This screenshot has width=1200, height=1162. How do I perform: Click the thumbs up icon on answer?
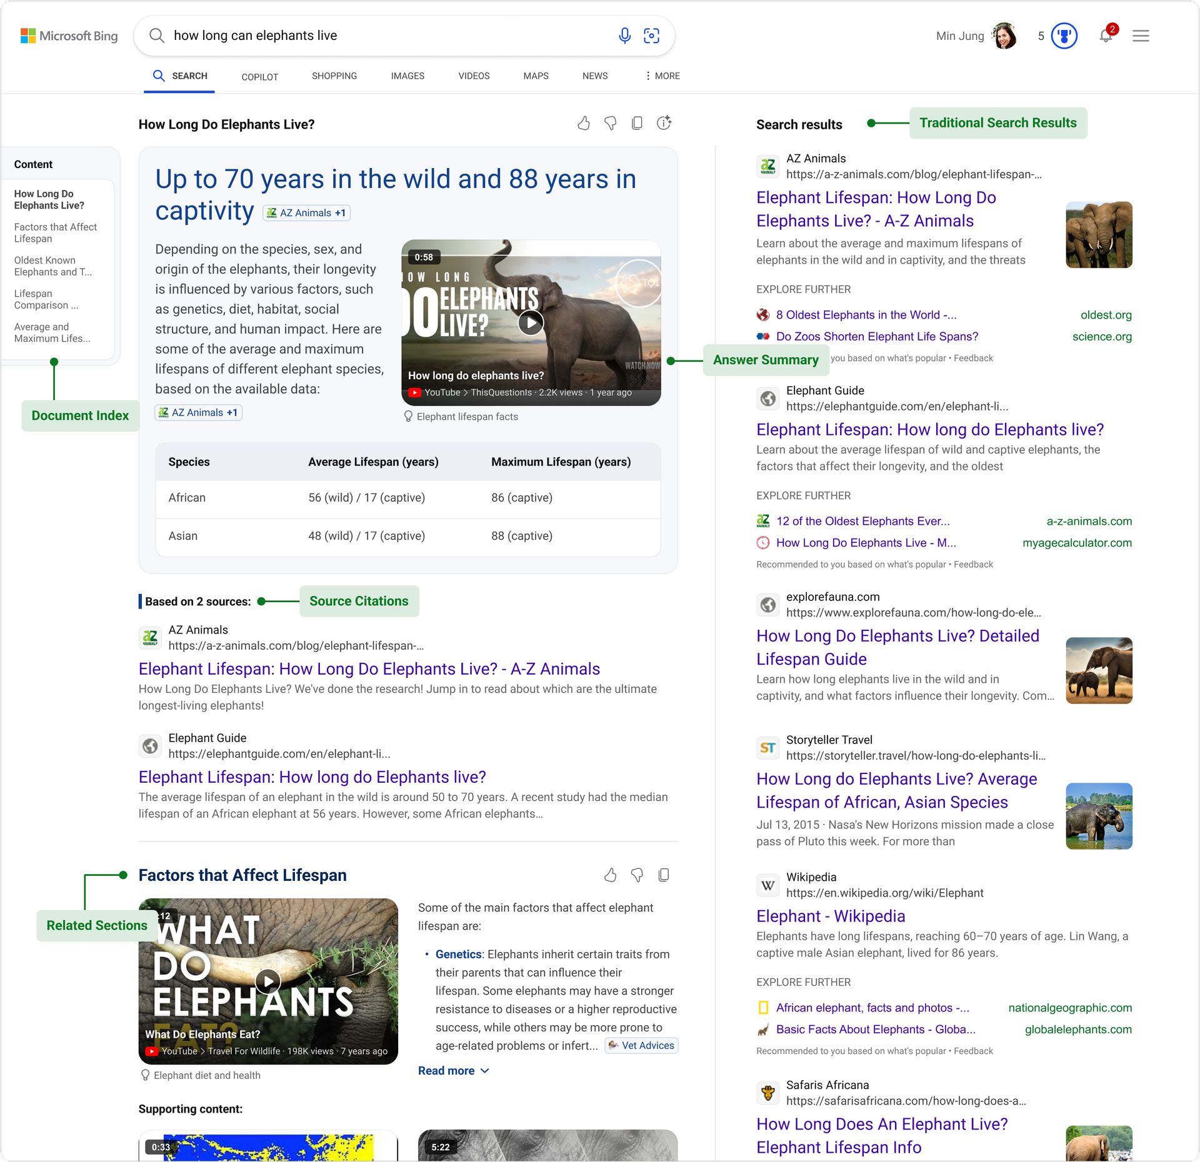click(583, 122)
